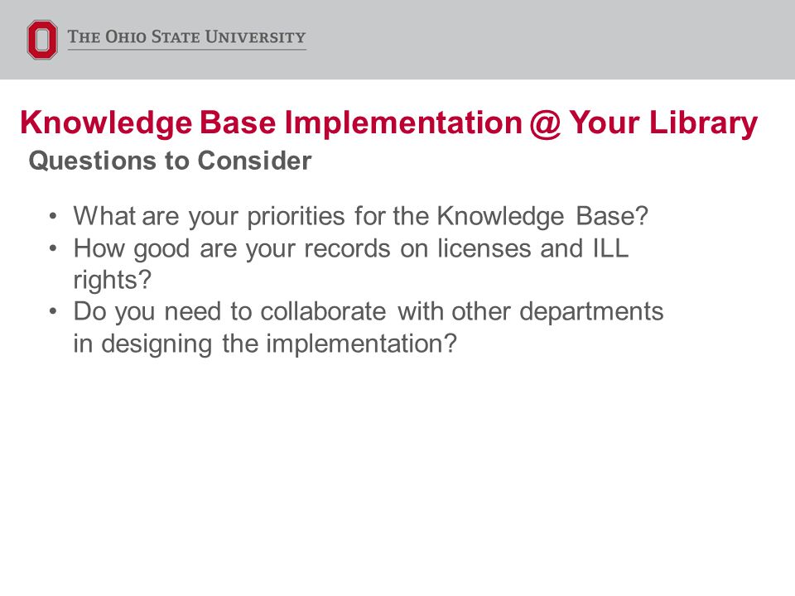Select the records on licenses question line
This screenshot has height=596, width=795.
[x=351, y=249]
